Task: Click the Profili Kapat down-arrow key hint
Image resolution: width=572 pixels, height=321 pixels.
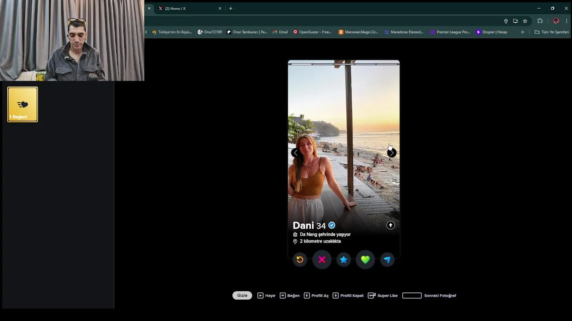Action: 348,295
